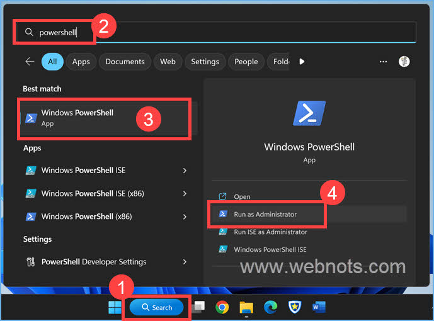Switch to the Settings filter tab
The height and width of the screenshot is (321, 434).
(x=205, y=62)
